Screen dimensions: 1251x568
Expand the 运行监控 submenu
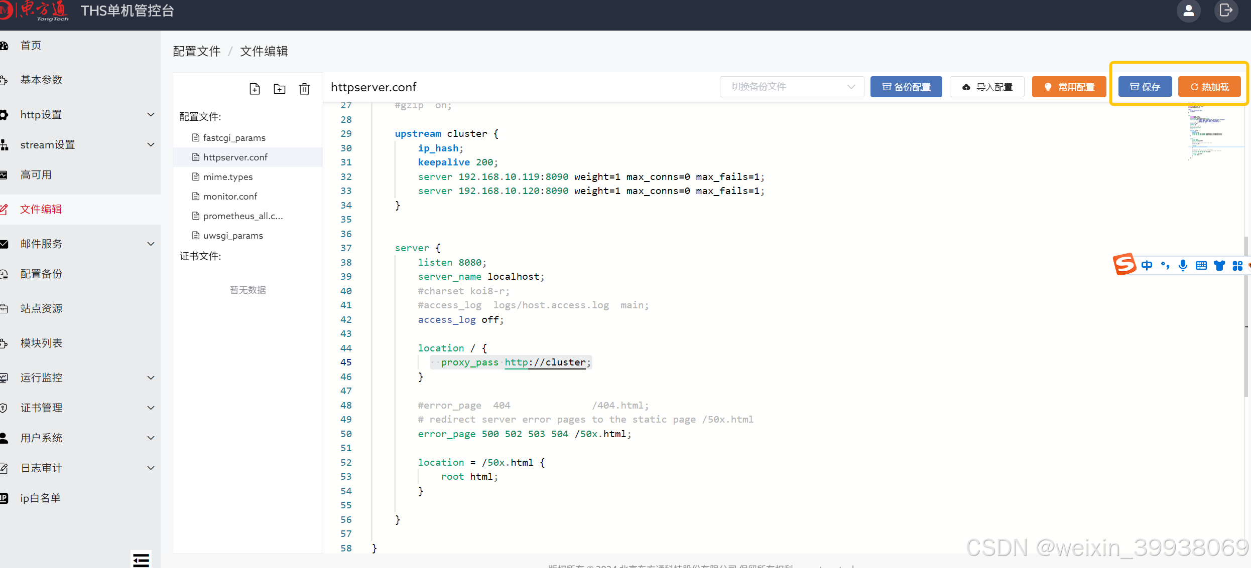[80, 378]
